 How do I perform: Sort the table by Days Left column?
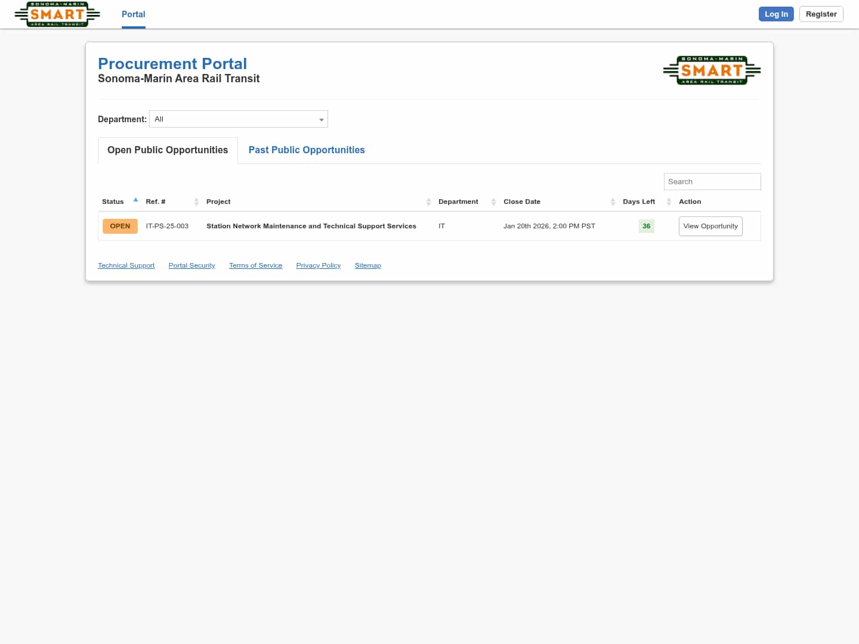click(668, 202)
